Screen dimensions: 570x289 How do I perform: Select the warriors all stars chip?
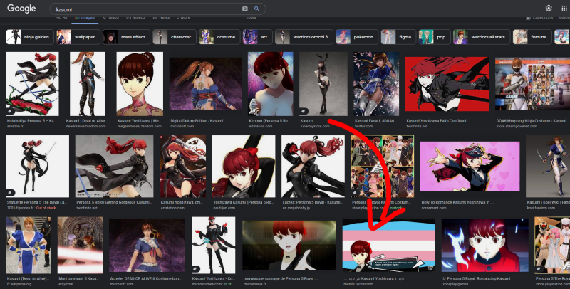tap(482, 37)
